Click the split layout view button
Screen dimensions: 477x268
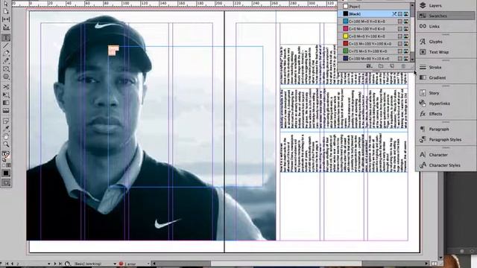coord(435,264)
